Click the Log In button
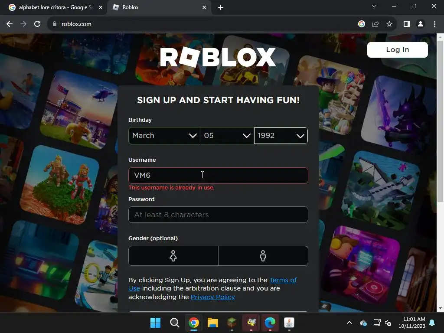Viewport: 444px width, 333px height. pyautogui.click(x=398, y=50)
